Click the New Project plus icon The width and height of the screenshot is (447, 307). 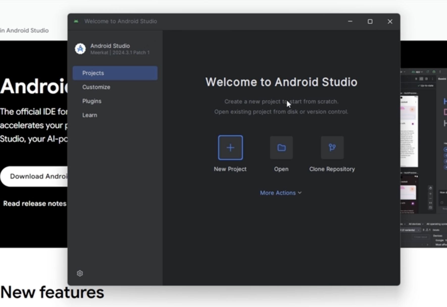tap(230, 148)
